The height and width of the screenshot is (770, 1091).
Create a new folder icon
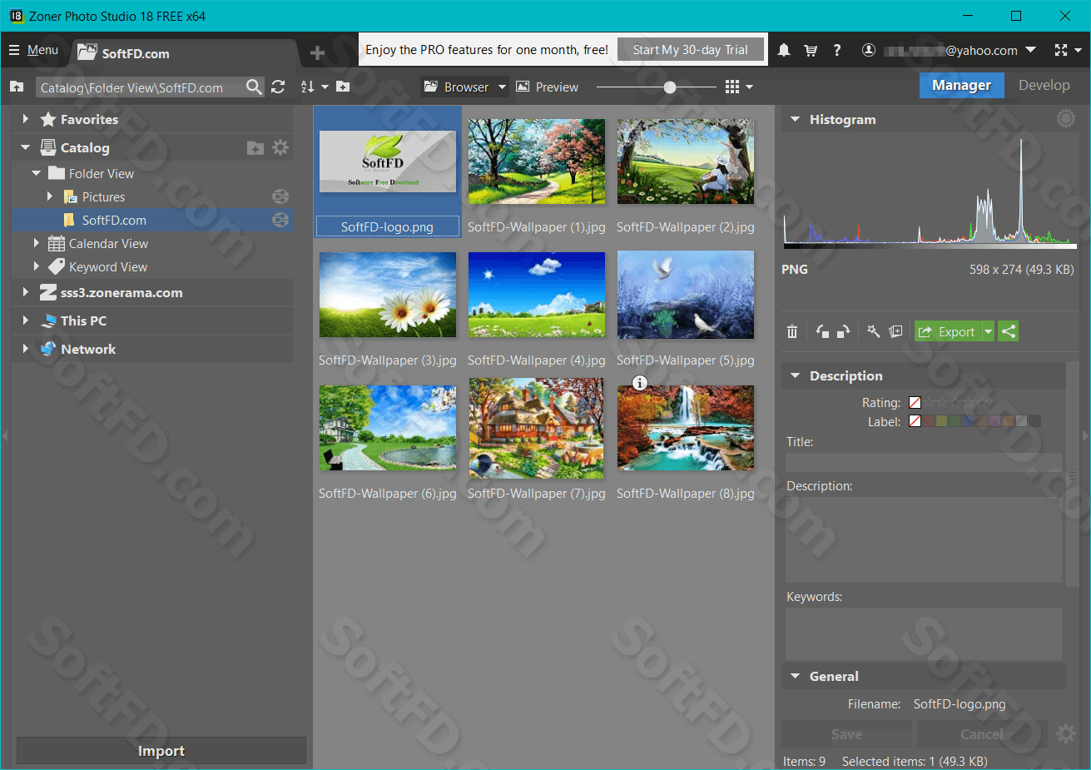click(343, 87)
